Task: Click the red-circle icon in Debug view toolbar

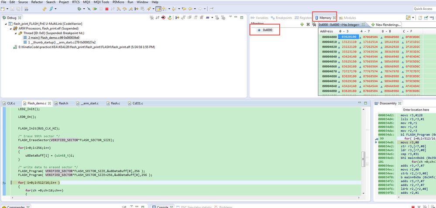Action: point(163,18)
